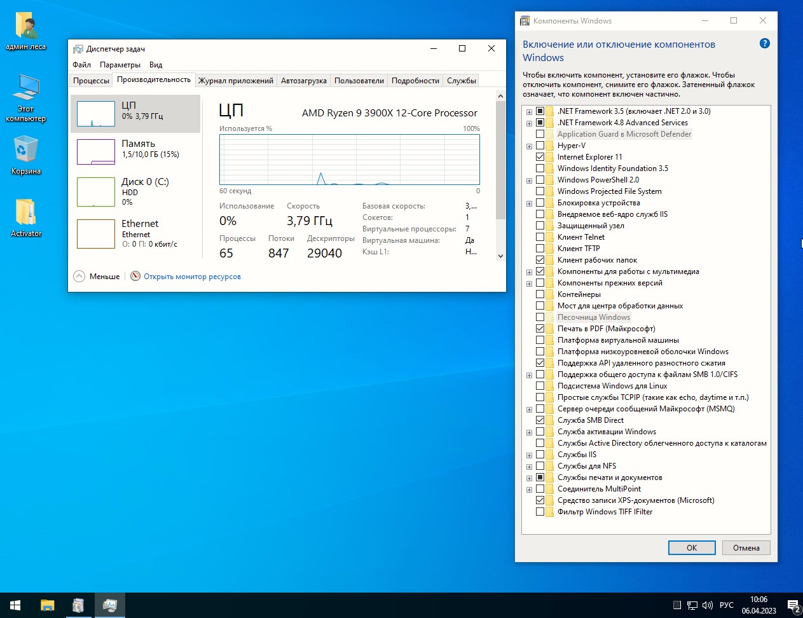Expand the Службы IIS tree node
The width and height of the screenshot is (803, 618).
click(529, 455)
